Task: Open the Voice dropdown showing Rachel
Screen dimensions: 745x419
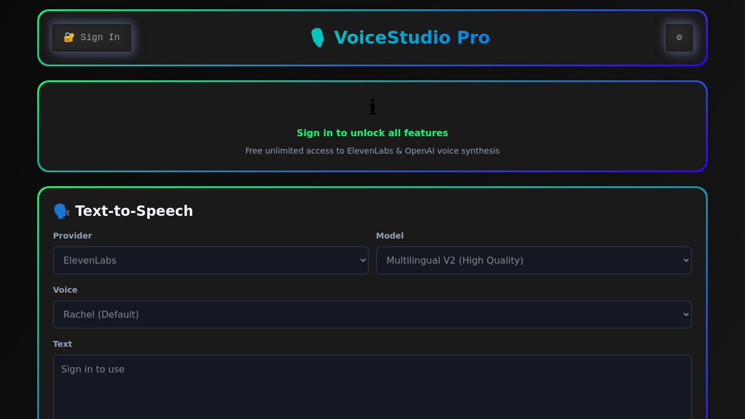Action: point(372,314)
